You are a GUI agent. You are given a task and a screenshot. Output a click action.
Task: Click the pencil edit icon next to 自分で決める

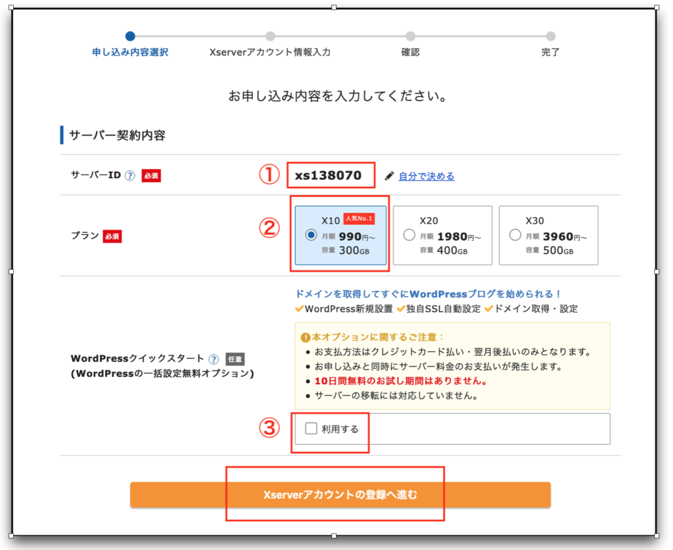(x=389, y=176)
